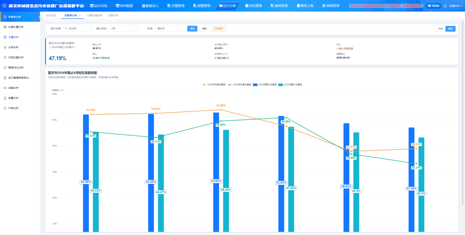
Task: Switch to the 运行总览 page tab
Action: pyautogui.click(x=51, y=16)
